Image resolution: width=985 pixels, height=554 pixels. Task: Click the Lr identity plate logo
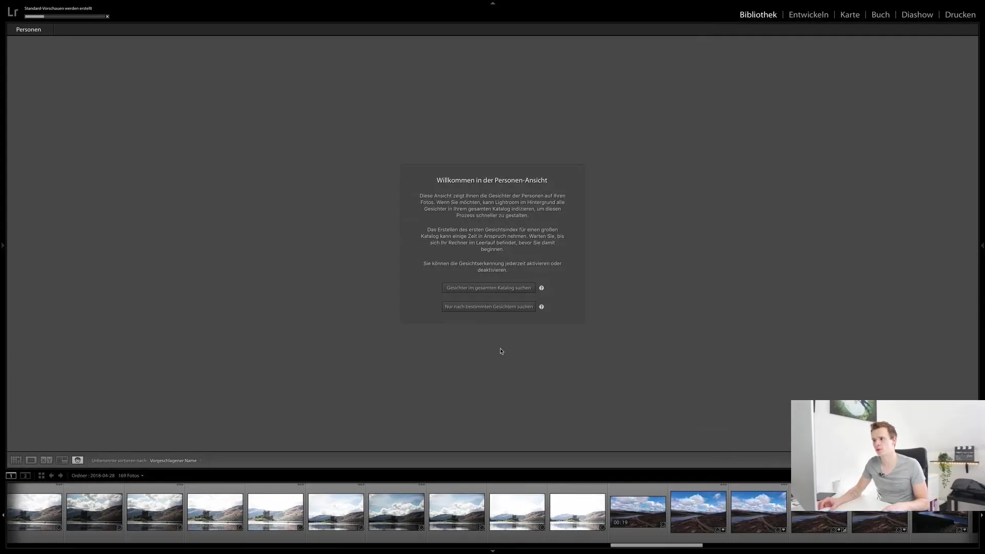[13, 12]
